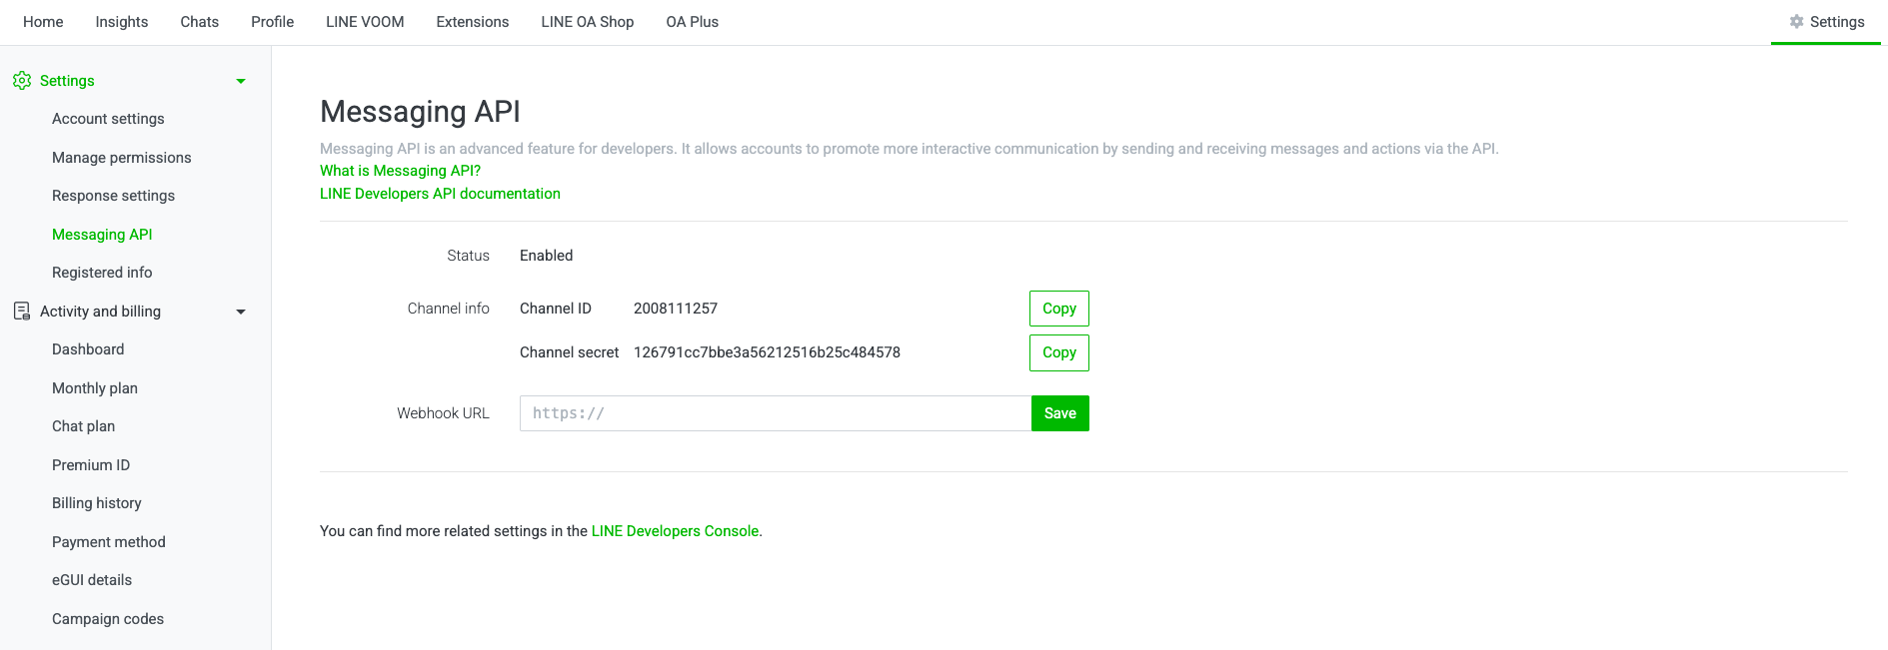1888x650 pixels.
Task: Open the Home tab
Action: [x=43, y=22]
